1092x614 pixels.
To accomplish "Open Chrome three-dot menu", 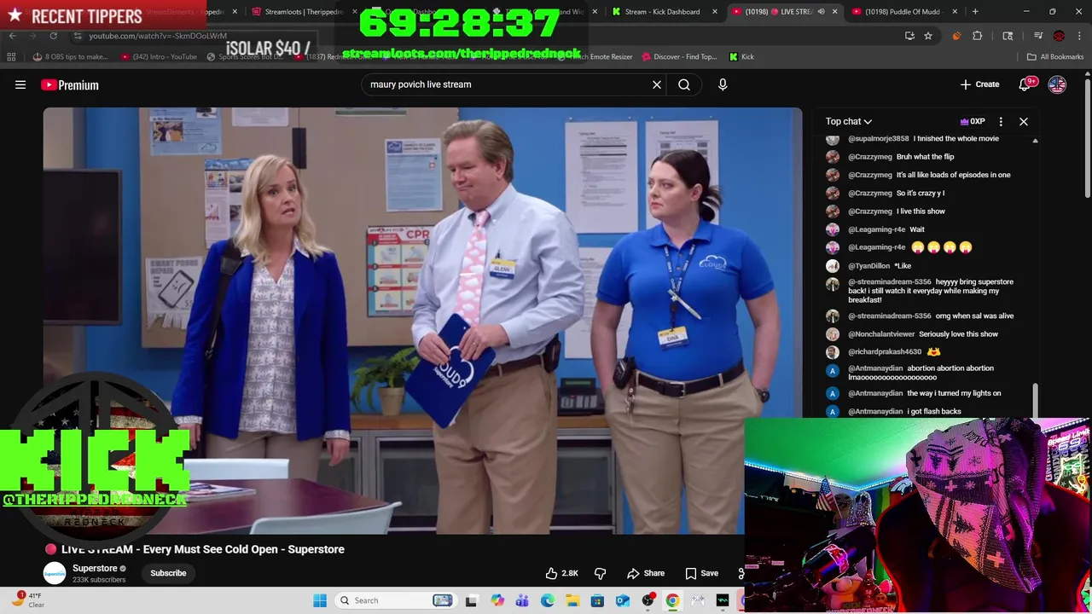I will coord(1079,36).
